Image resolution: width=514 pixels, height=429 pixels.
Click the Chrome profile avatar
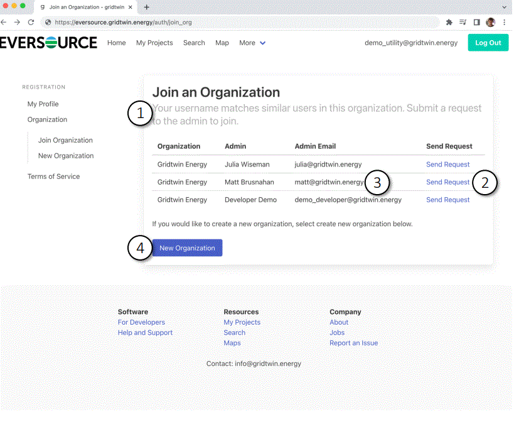[x=491, y=21]
